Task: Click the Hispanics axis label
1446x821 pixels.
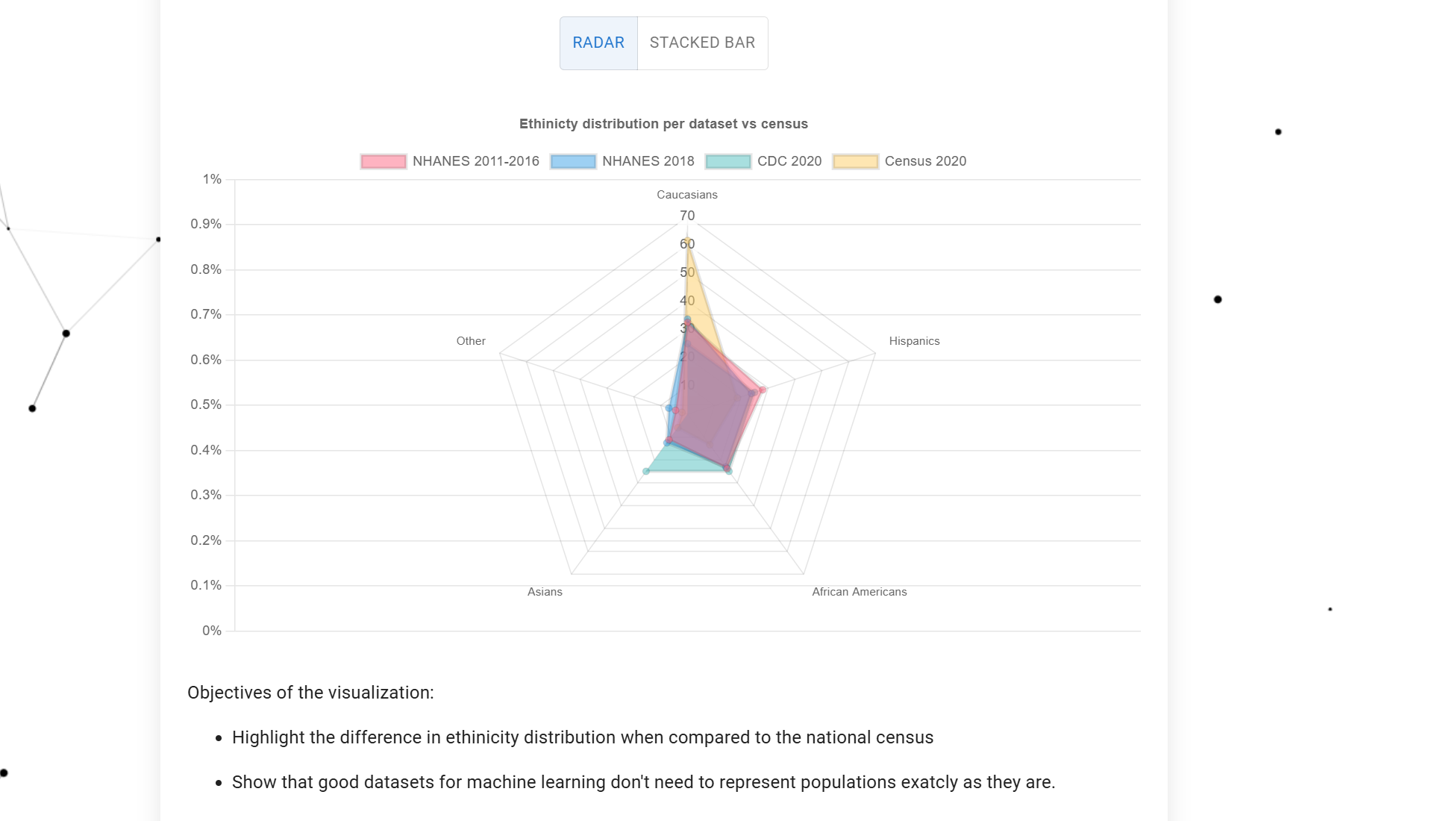Action: pos(914,340)
